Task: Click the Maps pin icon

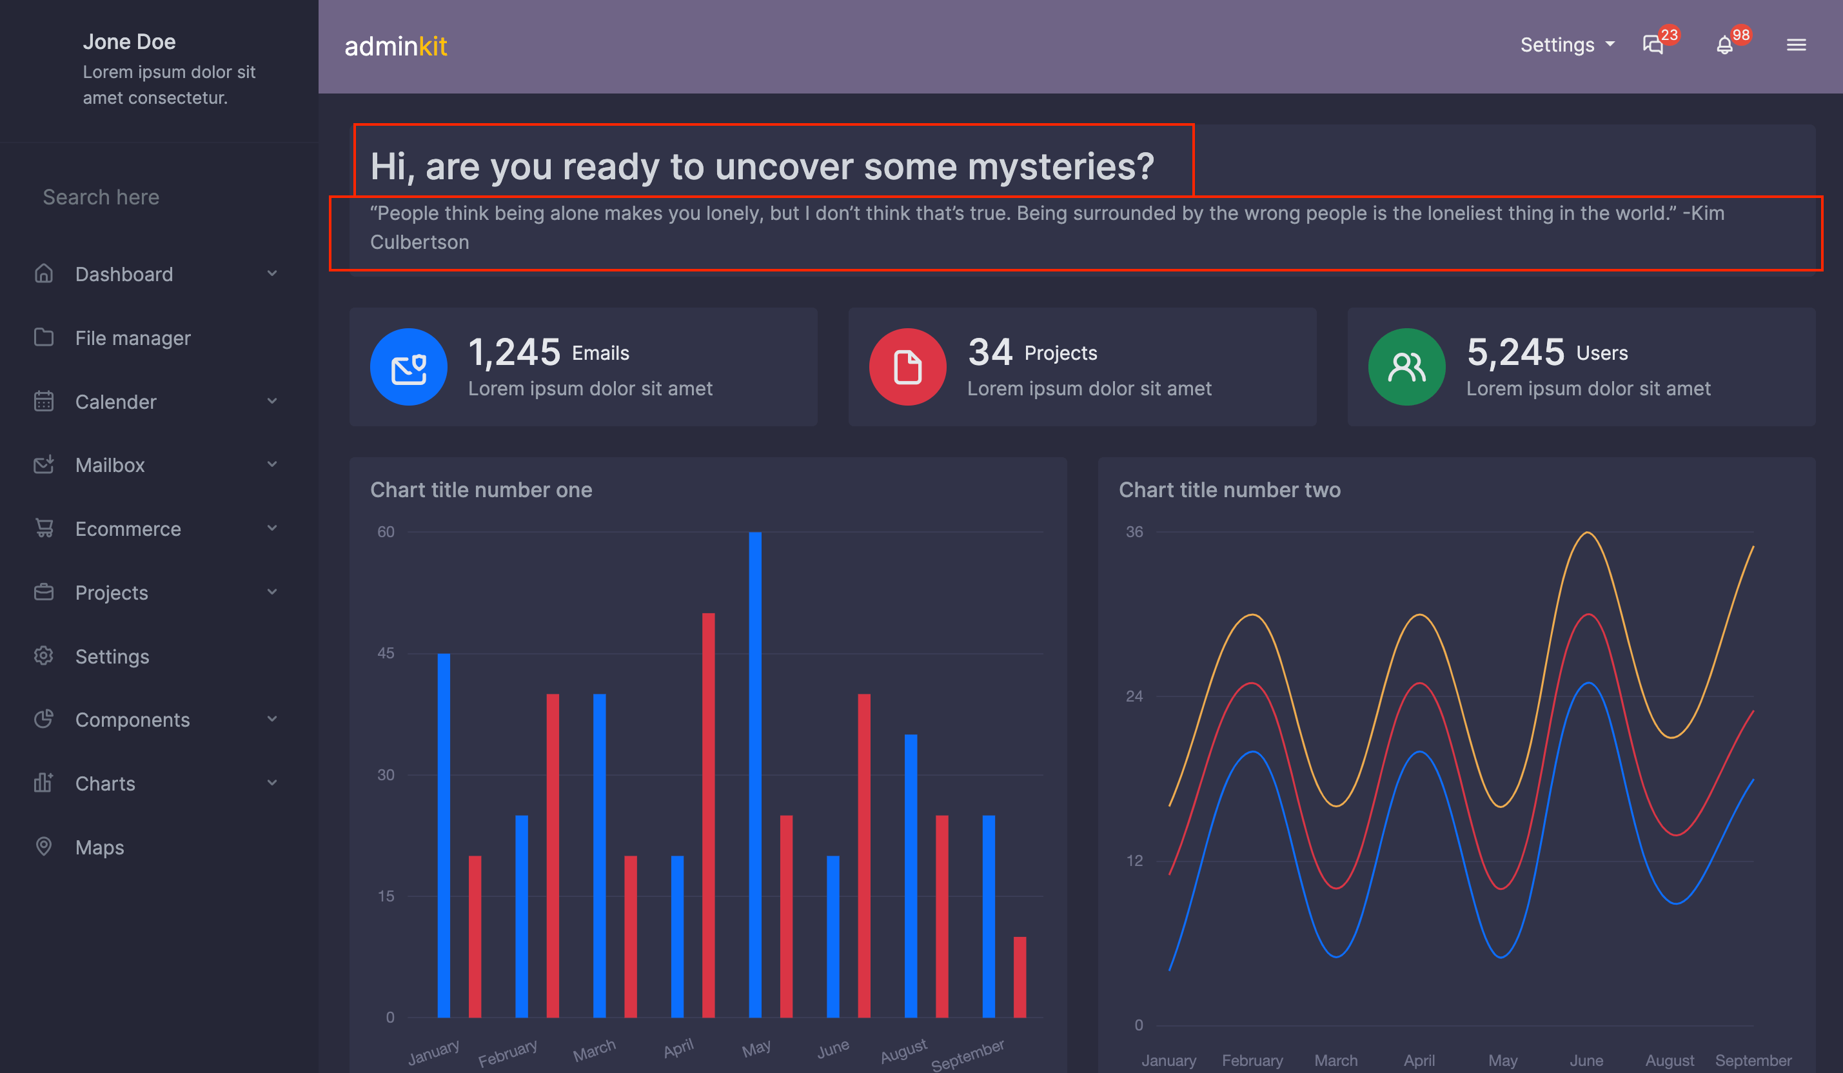Action: 44,846
